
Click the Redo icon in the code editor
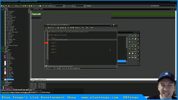click(58, 27)
